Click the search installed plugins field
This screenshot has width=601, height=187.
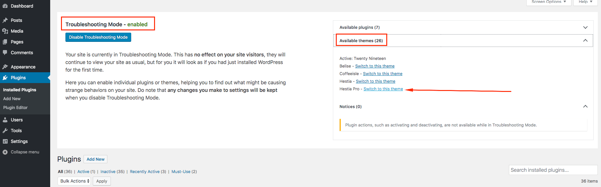553,170
